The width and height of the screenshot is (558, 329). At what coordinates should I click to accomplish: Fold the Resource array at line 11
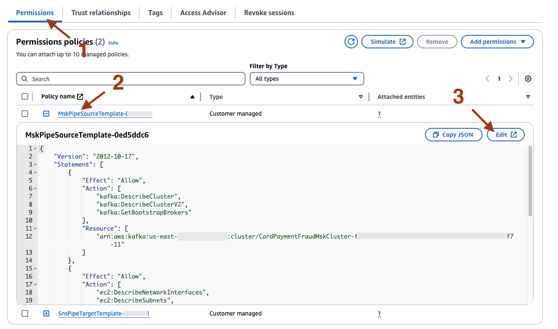(x=35, y=228)
